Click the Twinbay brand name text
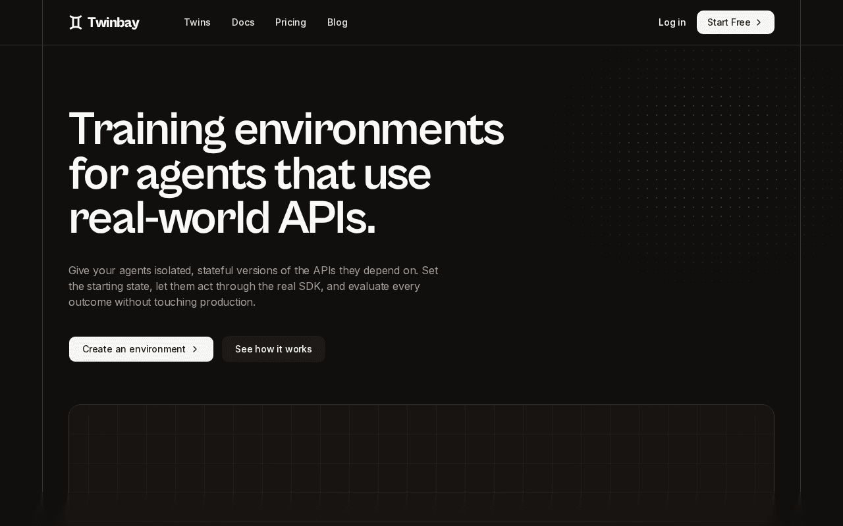 tap(113, 22)
